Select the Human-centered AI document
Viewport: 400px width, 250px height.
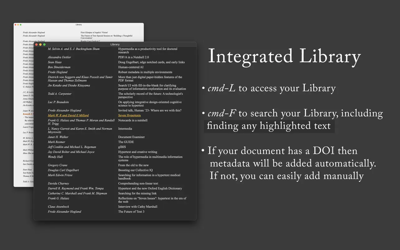pyautogui.click(x=131, y=67)
